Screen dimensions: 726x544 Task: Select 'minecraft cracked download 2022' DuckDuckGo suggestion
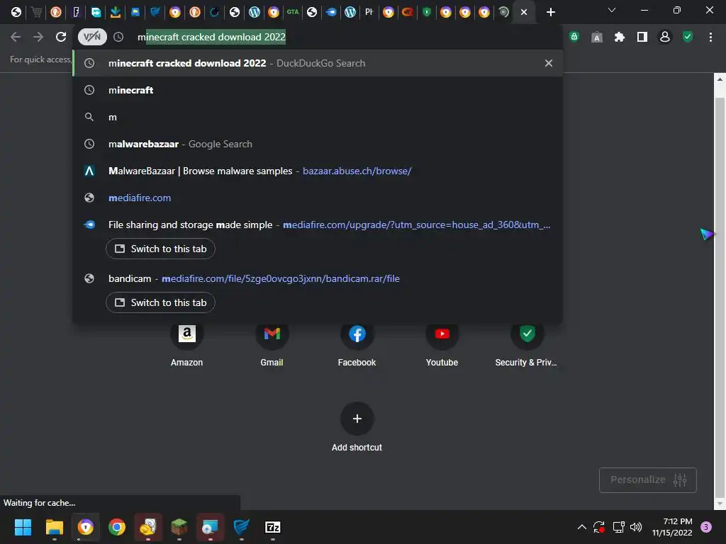pos(318,63)
